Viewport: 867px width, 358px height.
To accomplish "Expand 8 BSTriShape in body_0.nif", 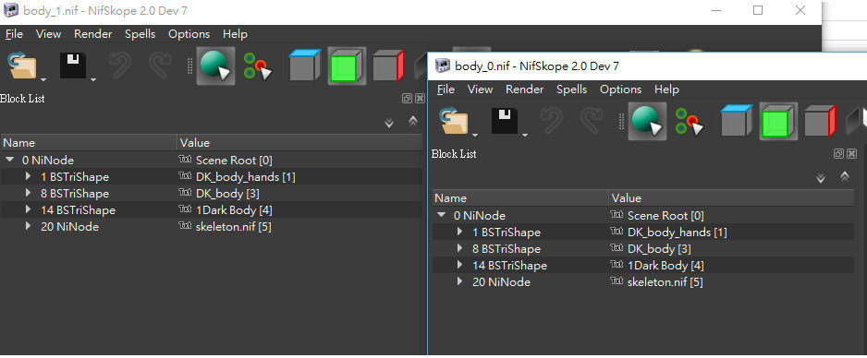I will [x=459, y=248].
